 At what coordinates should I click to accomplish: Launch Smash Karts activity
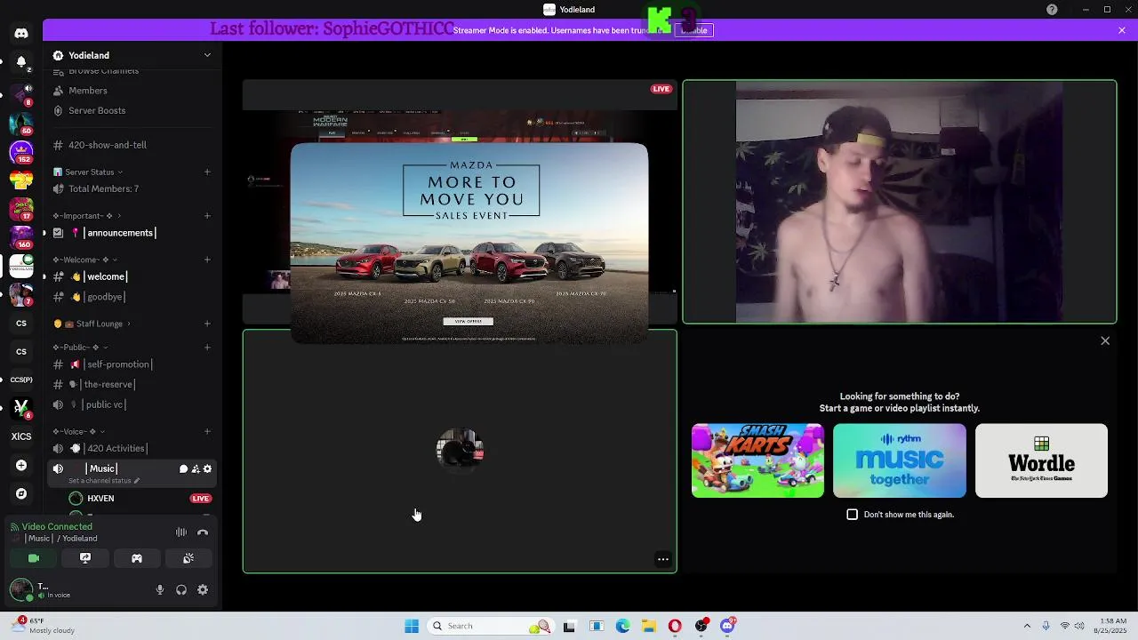[757, 460]
